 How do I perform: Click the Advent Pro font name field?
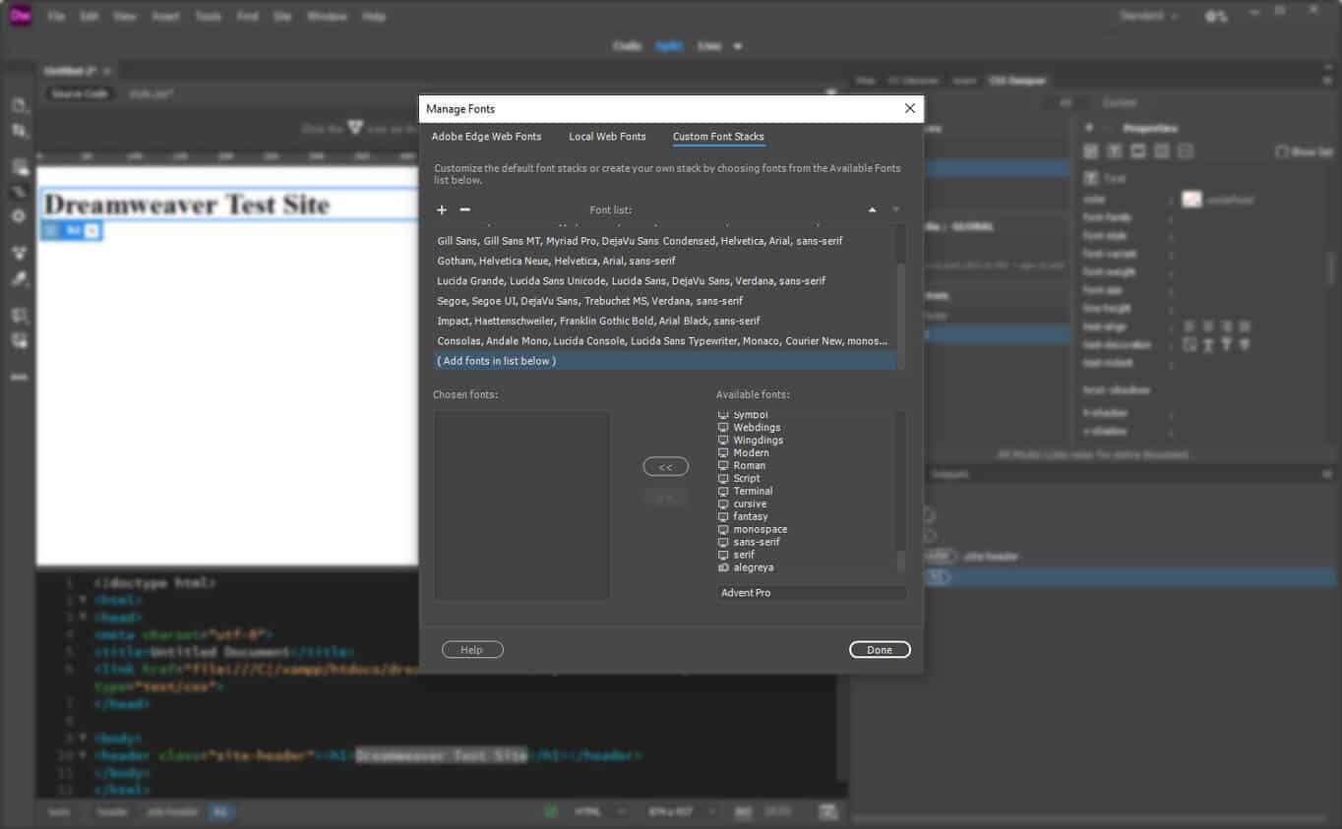coord(811,593)
